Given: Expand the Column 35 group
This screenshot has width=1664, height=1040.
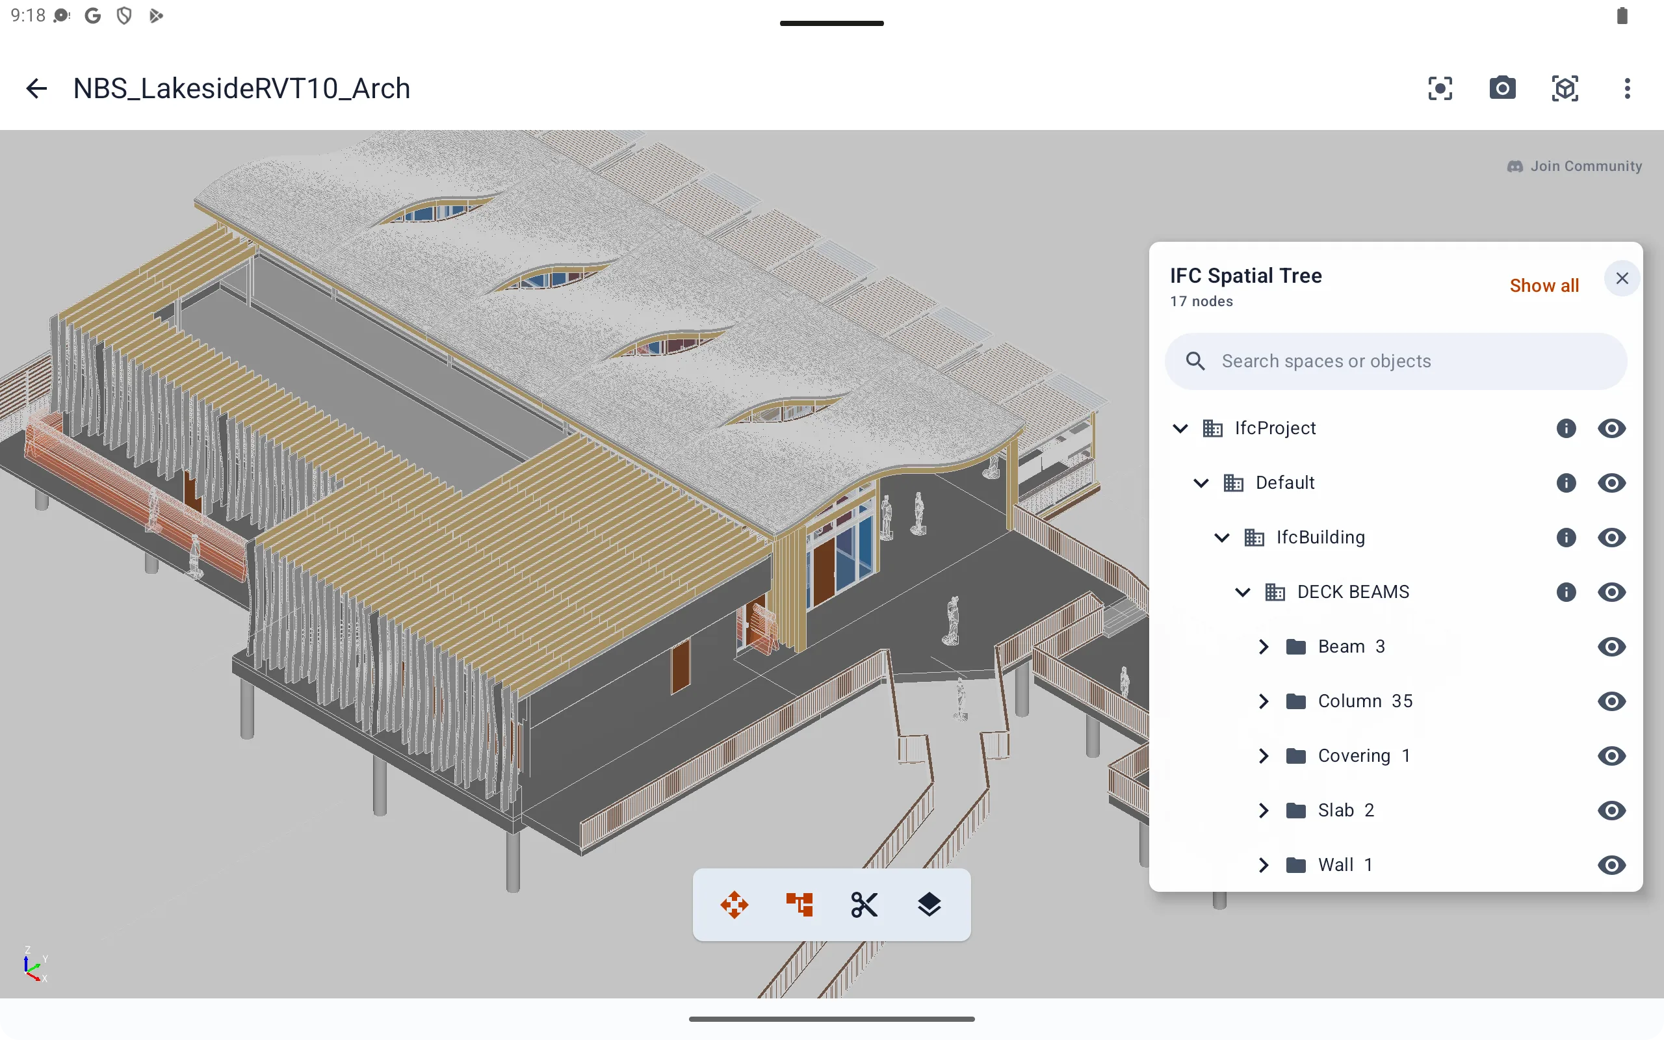Looking at the screenshot, I should (x=1263, y=701).
